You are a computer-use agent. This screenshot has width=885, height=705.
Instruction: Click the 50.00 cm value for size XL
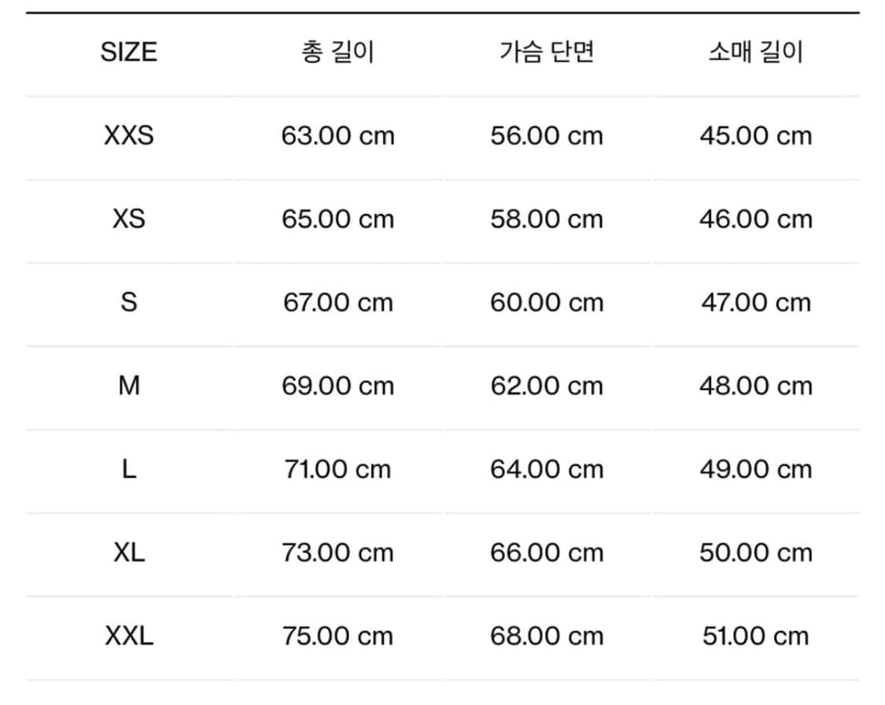[x=755, y=552]
